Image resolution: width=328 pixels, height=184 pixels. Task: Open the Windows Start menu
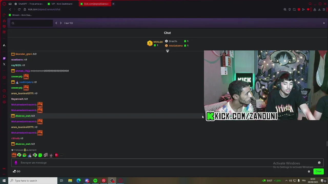pos(4,181)
